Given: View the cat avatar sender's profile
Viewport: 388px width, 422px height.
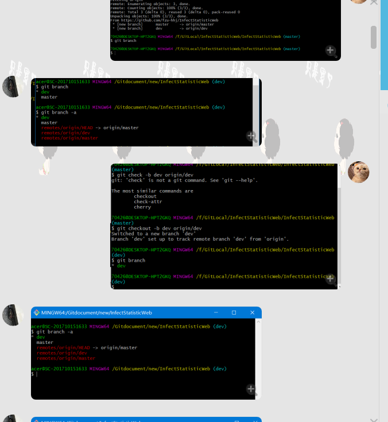Looking at the screenshot, I should tap(358, 172).
